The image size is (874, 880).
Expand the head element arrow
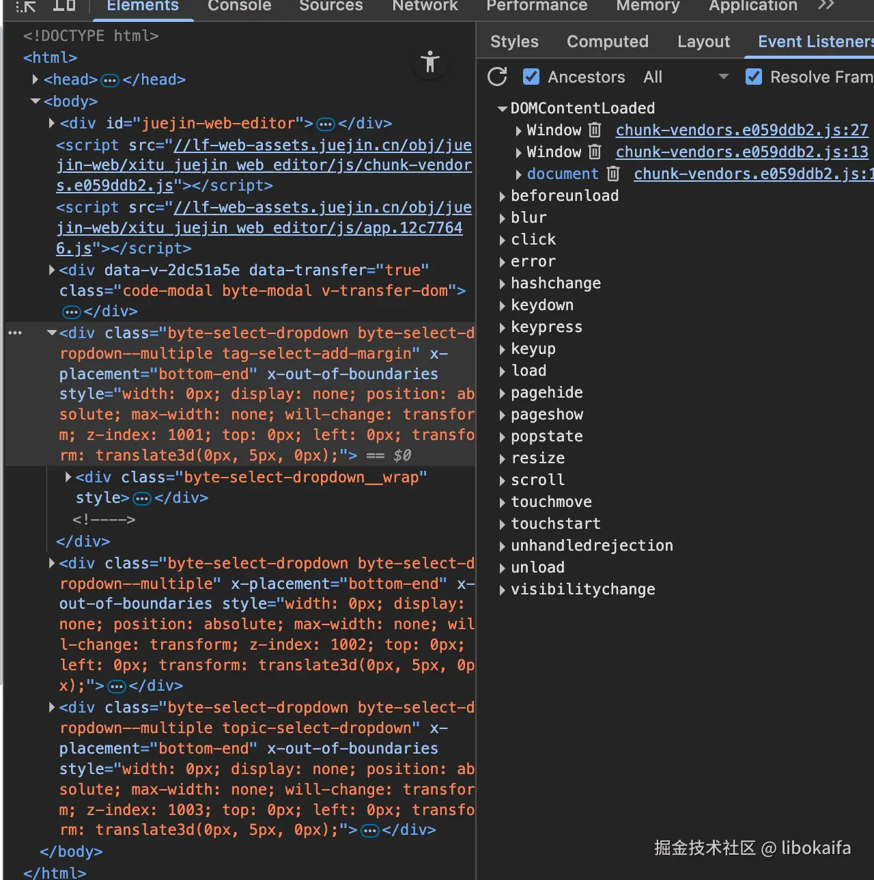[36, 79]
